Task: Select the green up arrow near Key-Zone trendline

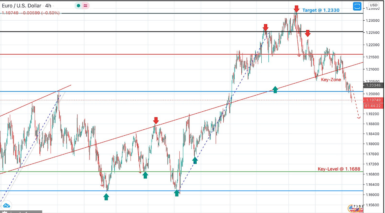Action: [275, 89]
